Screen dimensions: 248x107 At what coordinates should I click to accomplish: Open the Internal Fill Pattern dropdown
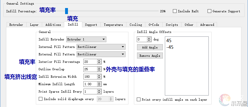[x=101, y=47]
